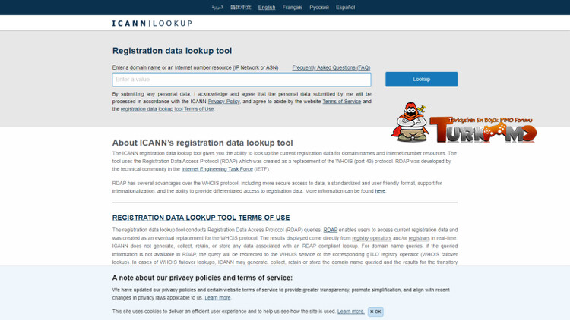Viewport: 570px width, 320px height.
Task: Click 'A note about our privacy policies' heading
Action: point(202,278)
